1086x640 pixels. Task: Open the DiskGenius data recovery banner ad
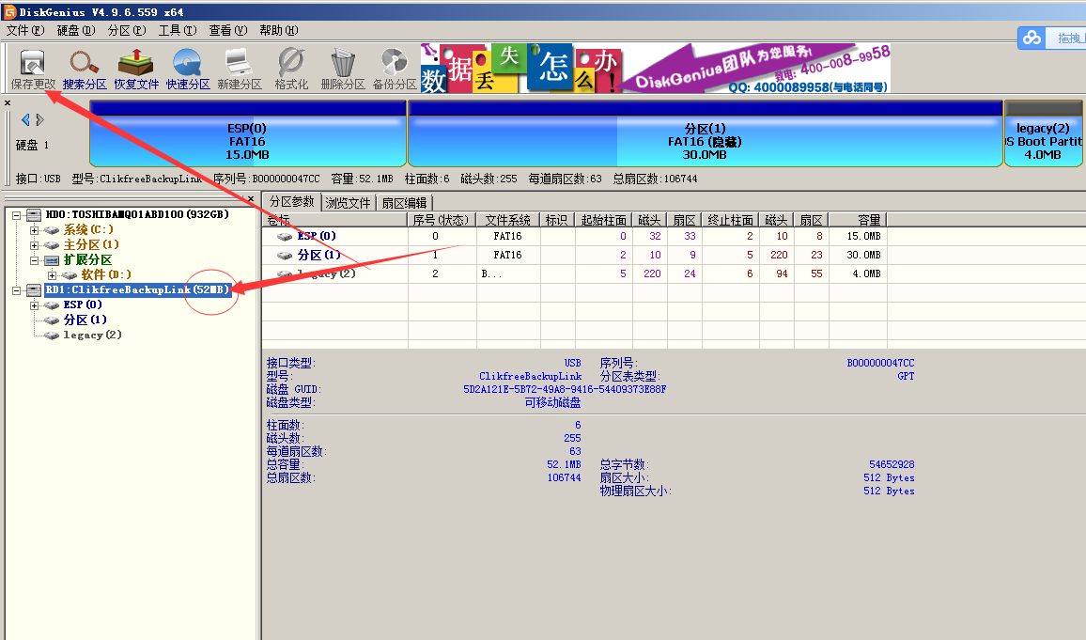point(655,69)
